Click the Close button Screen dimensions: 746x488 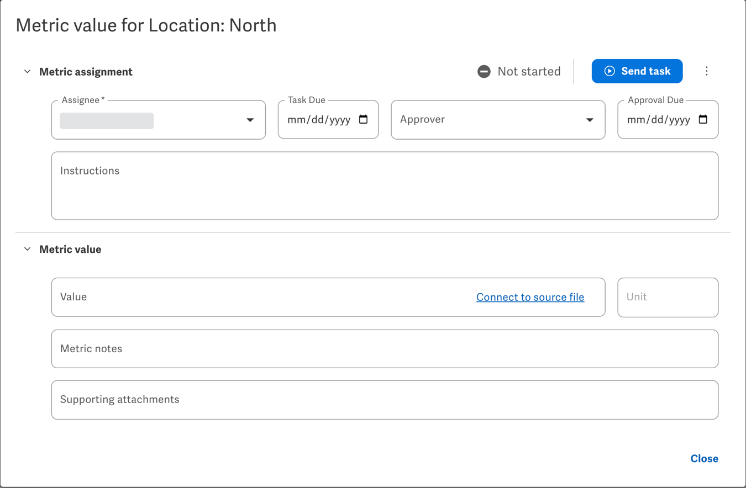pyautogui.click(x=705, y=459)
